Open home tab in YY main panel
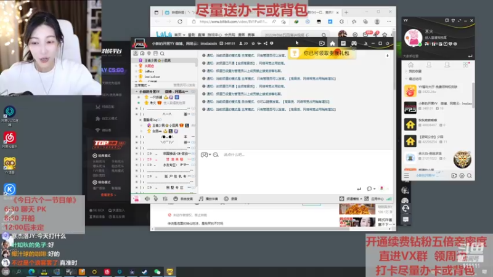 click(410, 65)
